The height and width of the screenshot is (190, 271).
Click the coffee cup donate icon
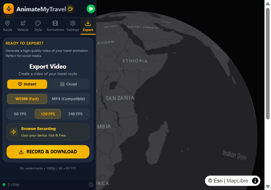click(71, 9)
